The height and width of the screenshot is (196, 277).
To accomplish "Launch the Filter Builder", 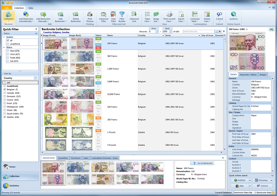I will pyautogui.click(x=122, y=17).
